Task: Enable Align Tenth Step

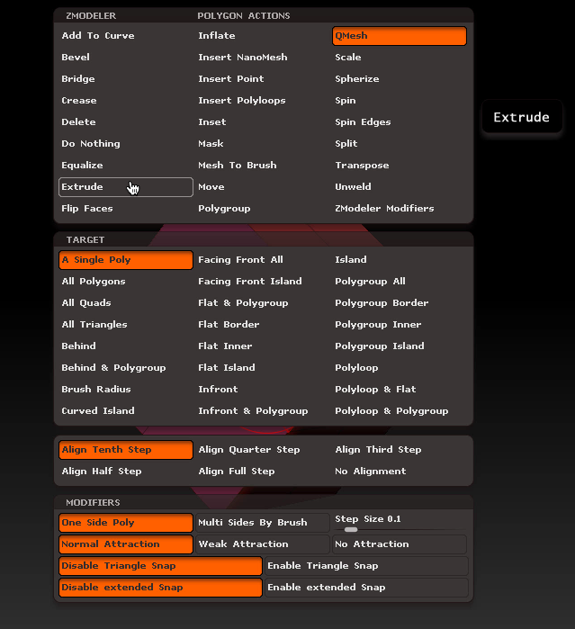Action: pos(126,450)
